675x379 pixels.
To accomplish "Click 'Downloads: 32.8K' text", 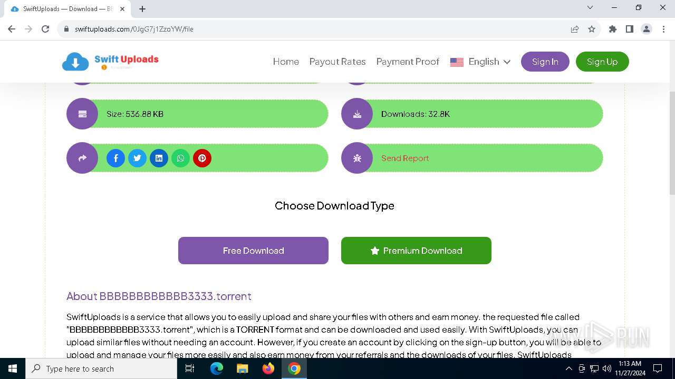I will pos(416,114).
